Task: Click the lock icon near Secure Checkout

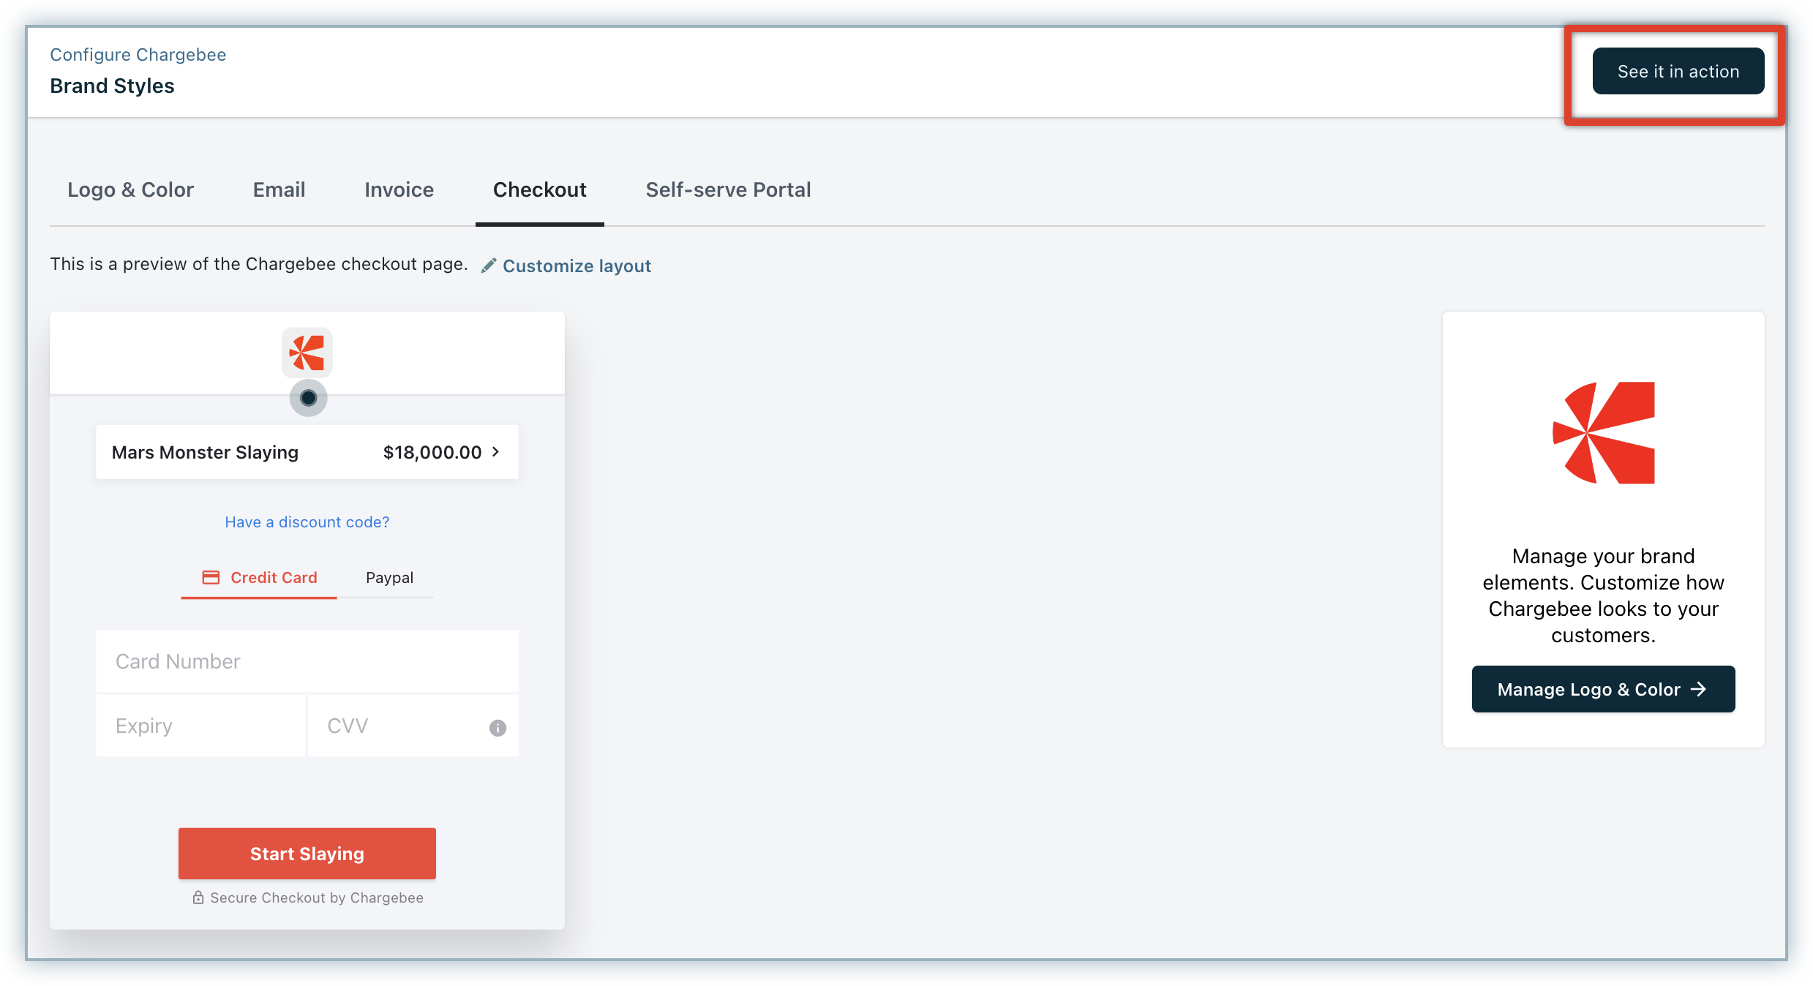Action: tap(198, 897)
